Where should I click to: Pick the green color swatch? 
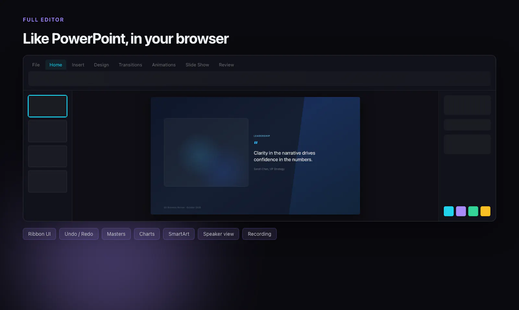coord(473,211)
